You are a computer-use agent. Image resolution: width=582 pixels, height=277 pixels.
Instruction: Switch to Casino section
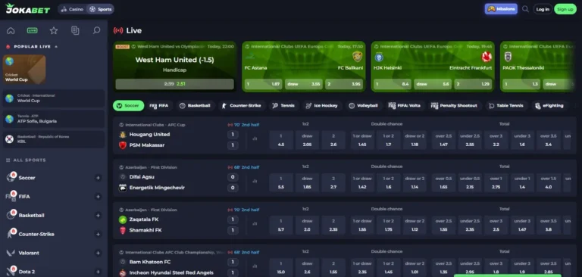point(72,9)
